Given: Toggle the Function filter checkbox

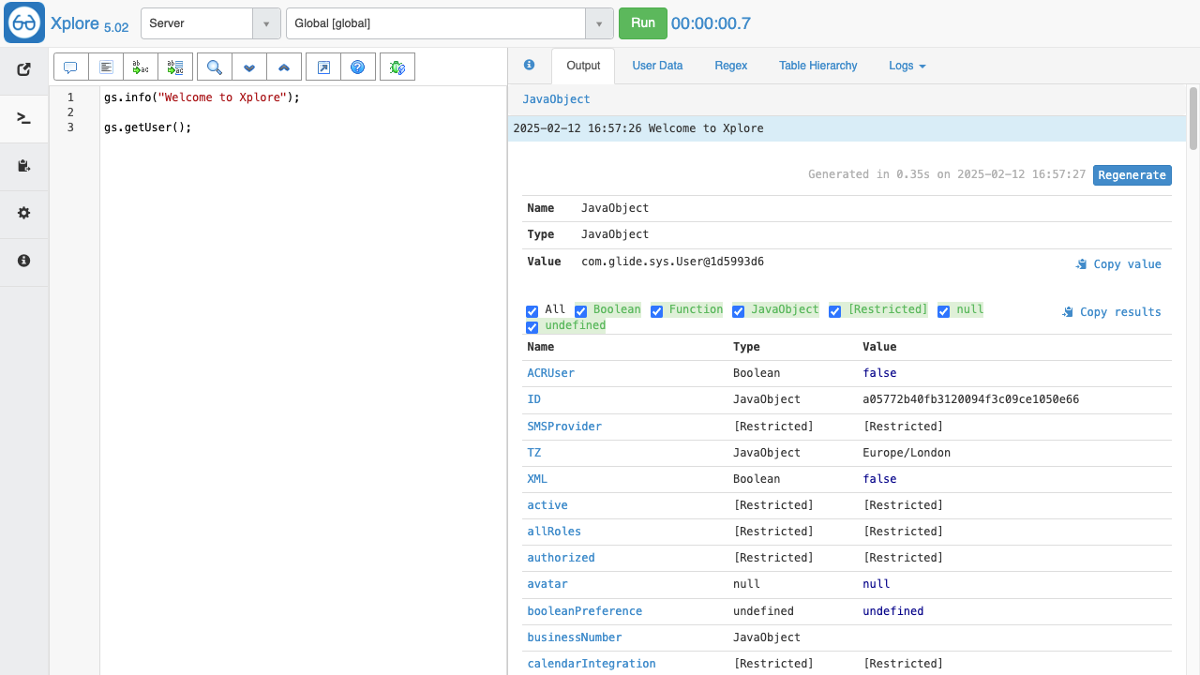Looking at the screenshot, I should tap(656, 311).
